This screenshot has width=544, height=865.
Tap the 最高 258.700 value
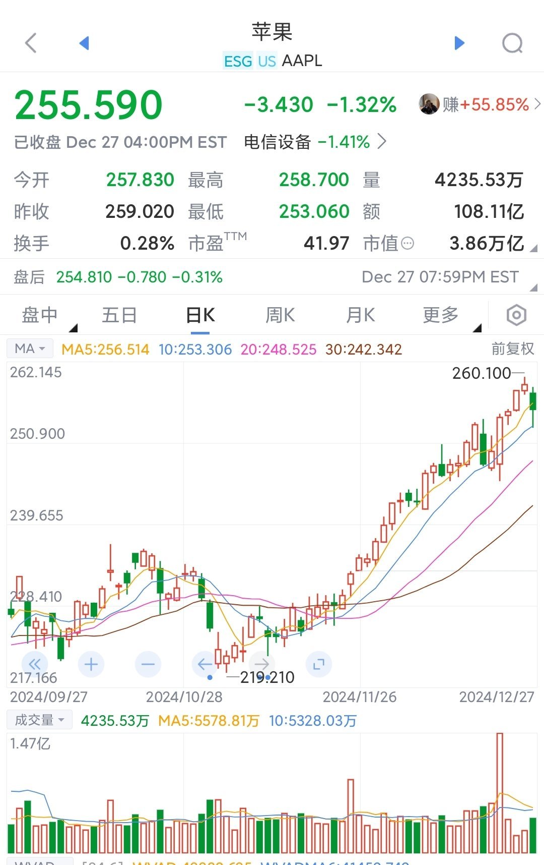coord(314,180)
